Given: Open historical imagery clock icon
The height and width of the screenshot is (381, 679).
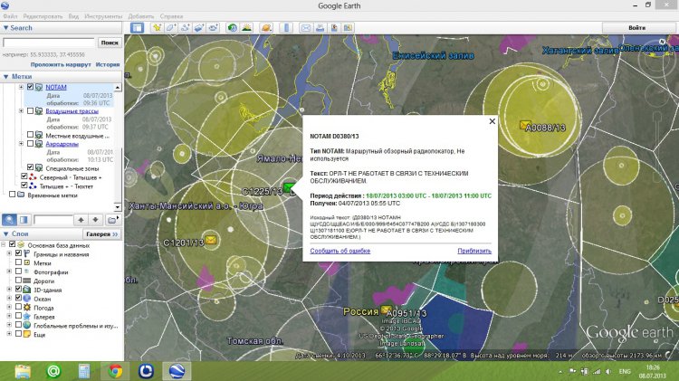Looking at the screenshot, I should click(x=233, y=28).
